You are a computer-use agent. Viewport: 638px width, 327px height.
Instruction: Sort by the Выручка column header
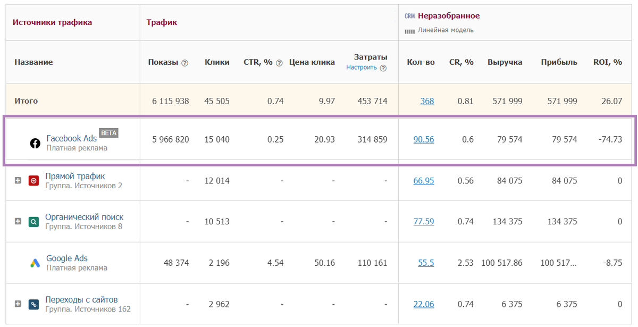[x=505, y=62]
